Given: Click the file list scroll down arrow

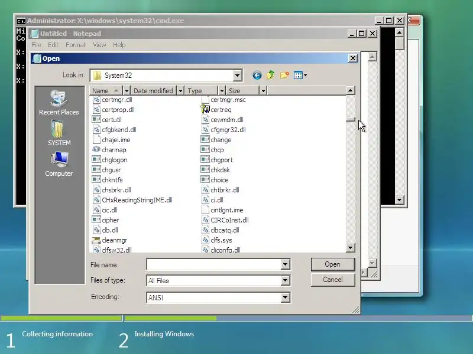Looking at the screenshot, I should pos(350,248).
